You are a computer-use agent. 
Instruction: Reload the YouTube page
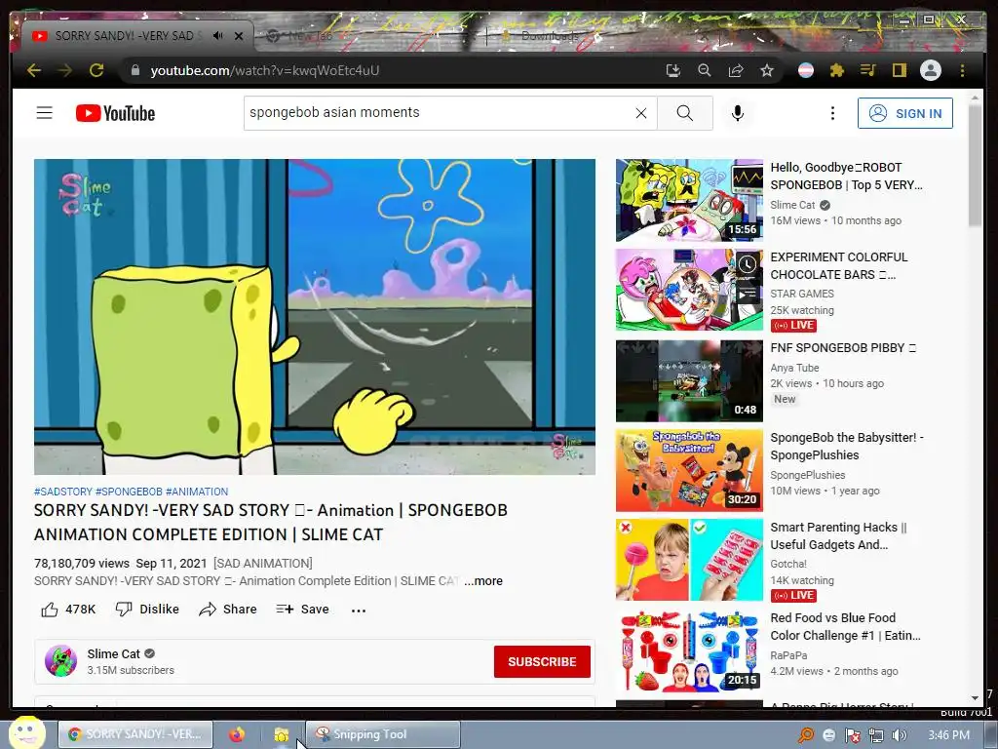pyautogui.click(x=96, y=70)
